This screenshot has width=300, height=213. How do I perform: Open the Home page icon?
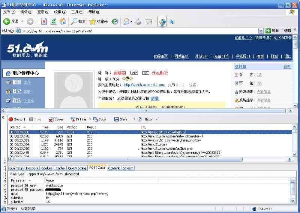[x=63, y=21]
